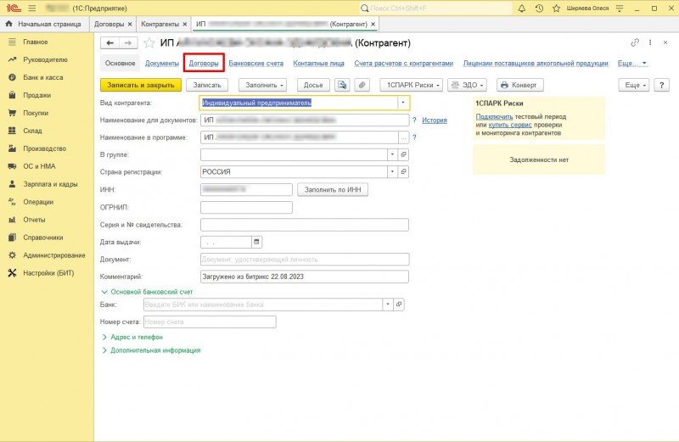Open the vertical dots form menu

click(x=650, y=42)
